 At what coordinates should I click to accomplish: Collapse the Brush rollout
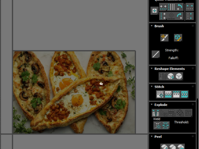coord(152,26)
